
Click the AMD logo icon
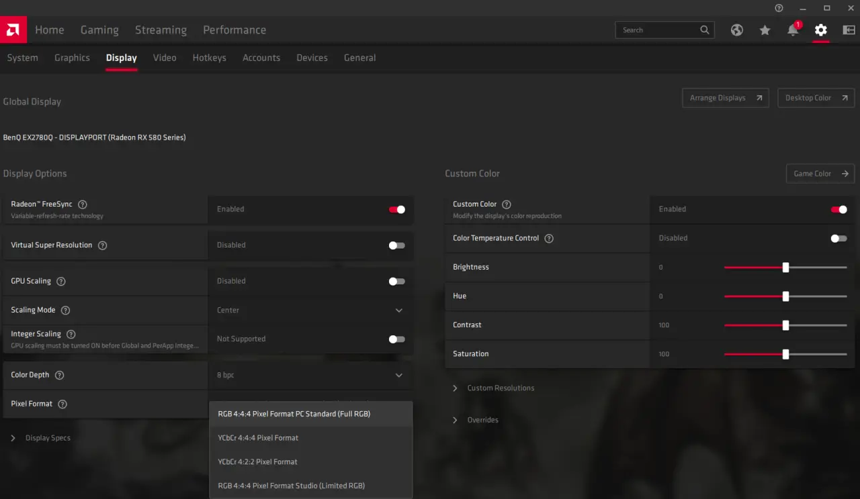tap(13, 30)
